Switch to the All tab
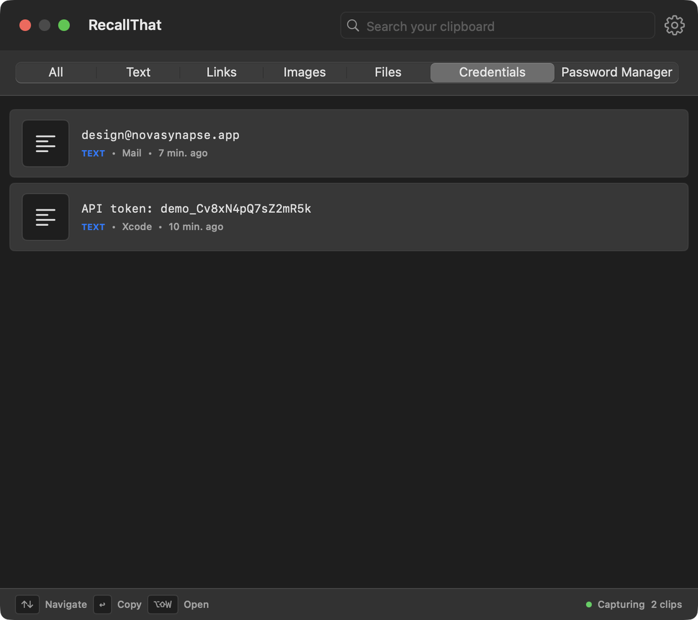The image size is (698, 620). click(56, 72)
